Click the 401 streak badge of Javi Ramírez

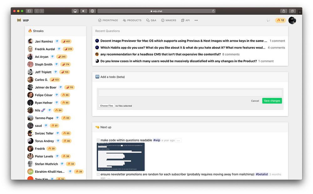click(x=66, y=41)
